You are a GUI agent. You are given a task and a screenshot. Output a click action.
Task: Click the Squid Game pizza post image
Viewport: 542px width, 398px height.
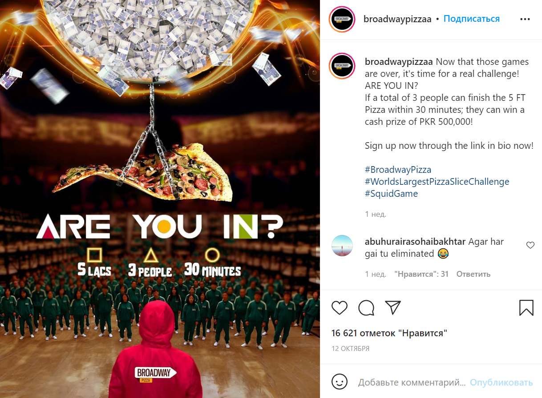pos(160,199)
